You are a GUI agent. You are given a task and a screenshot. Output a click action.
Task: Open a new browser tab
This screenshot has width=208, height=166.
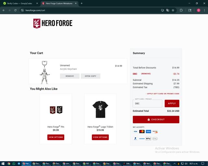tap(82, 4)
